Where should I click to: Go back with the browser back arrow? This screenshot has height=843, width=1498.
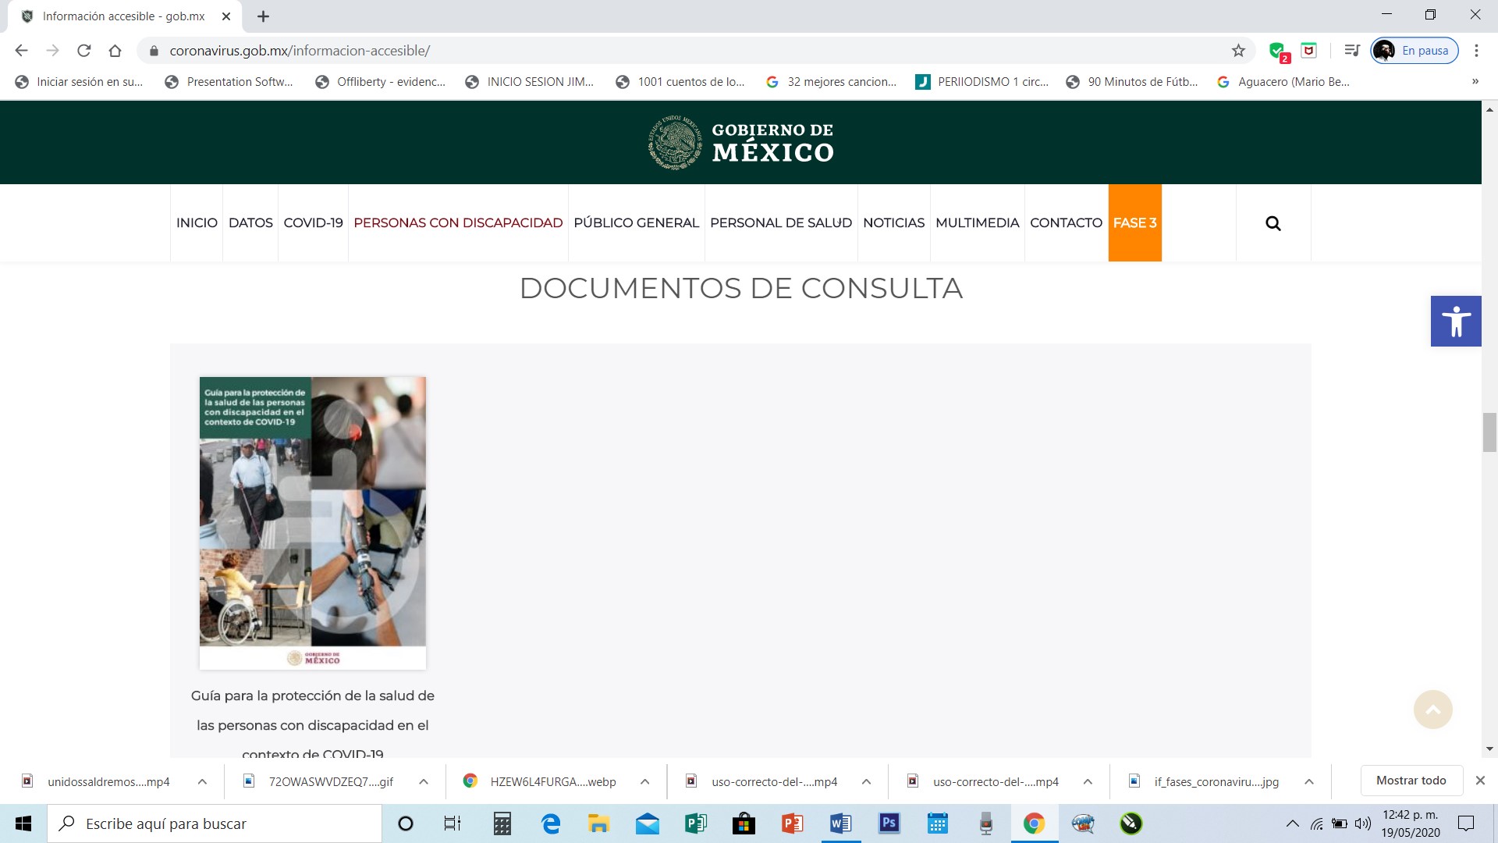tap(21, 51)
